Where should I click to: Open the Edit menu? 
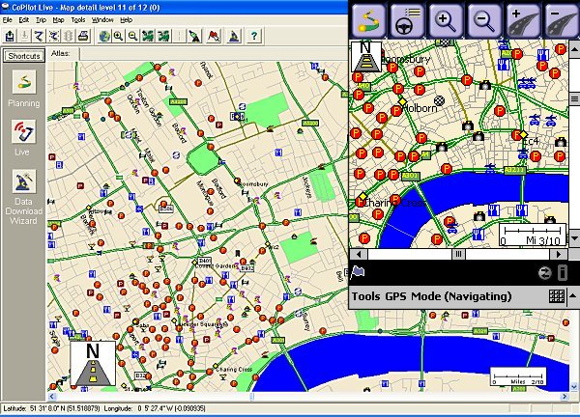point(23,20)
